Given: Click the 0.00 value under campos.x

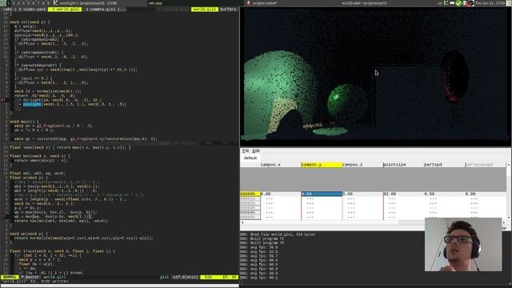Looking at the screenshot, I should 266,194.
